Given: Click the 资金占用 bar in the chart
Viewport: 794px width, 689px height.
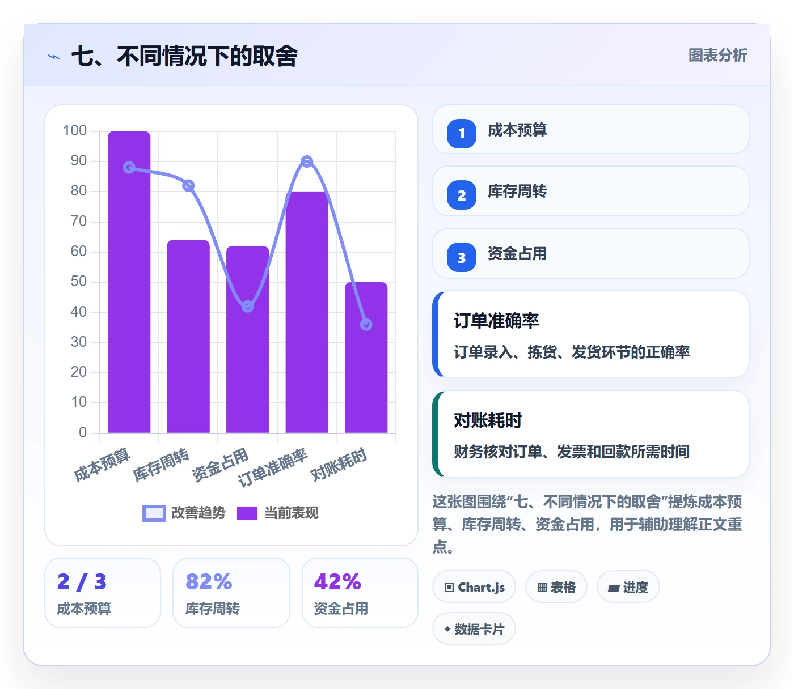Looking at the screenshot, I should pos(248,339).
